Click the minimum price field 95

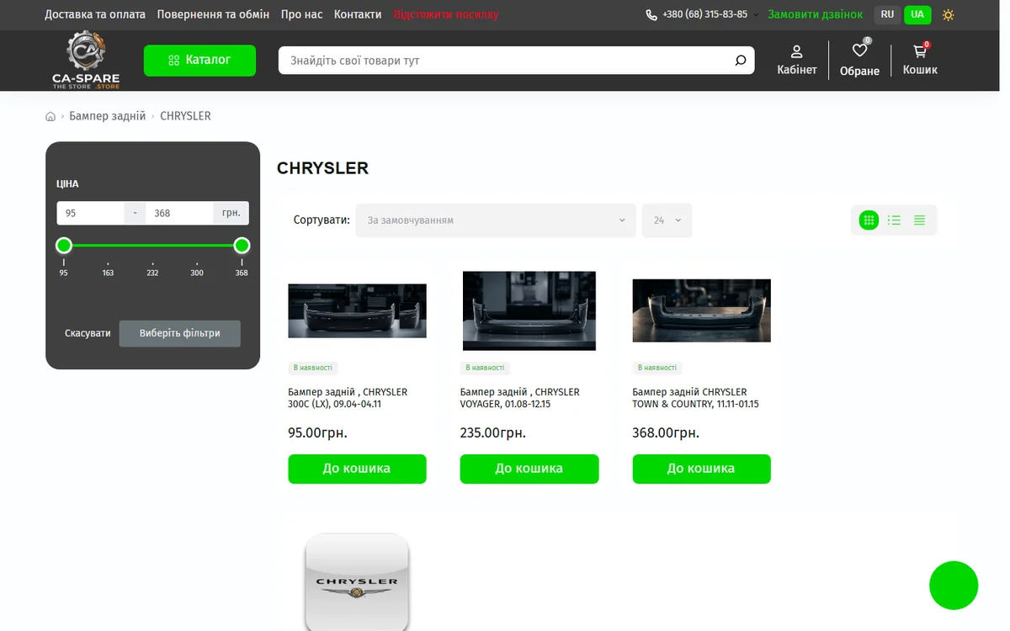(x=90, y=213)
